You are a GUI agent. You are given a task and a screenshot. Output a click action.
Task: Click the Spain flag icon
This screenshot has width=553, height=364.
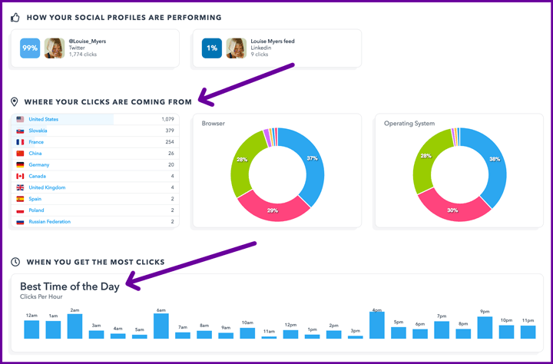point(20,199)
